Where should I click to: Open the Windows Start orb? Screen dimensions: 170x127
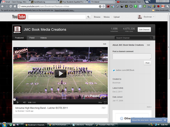point(4,125)
